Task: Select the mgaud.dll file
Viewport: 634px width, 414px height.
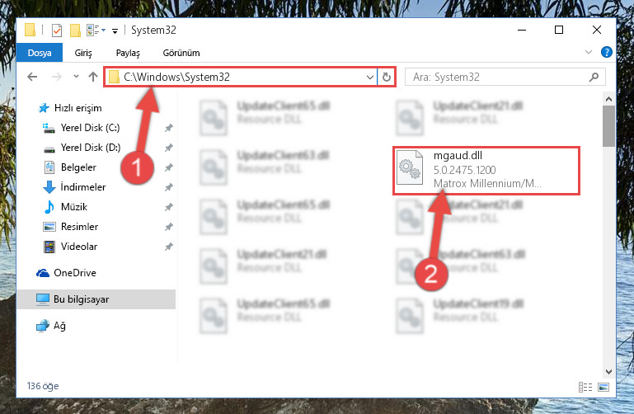Action: click(486, 171)
